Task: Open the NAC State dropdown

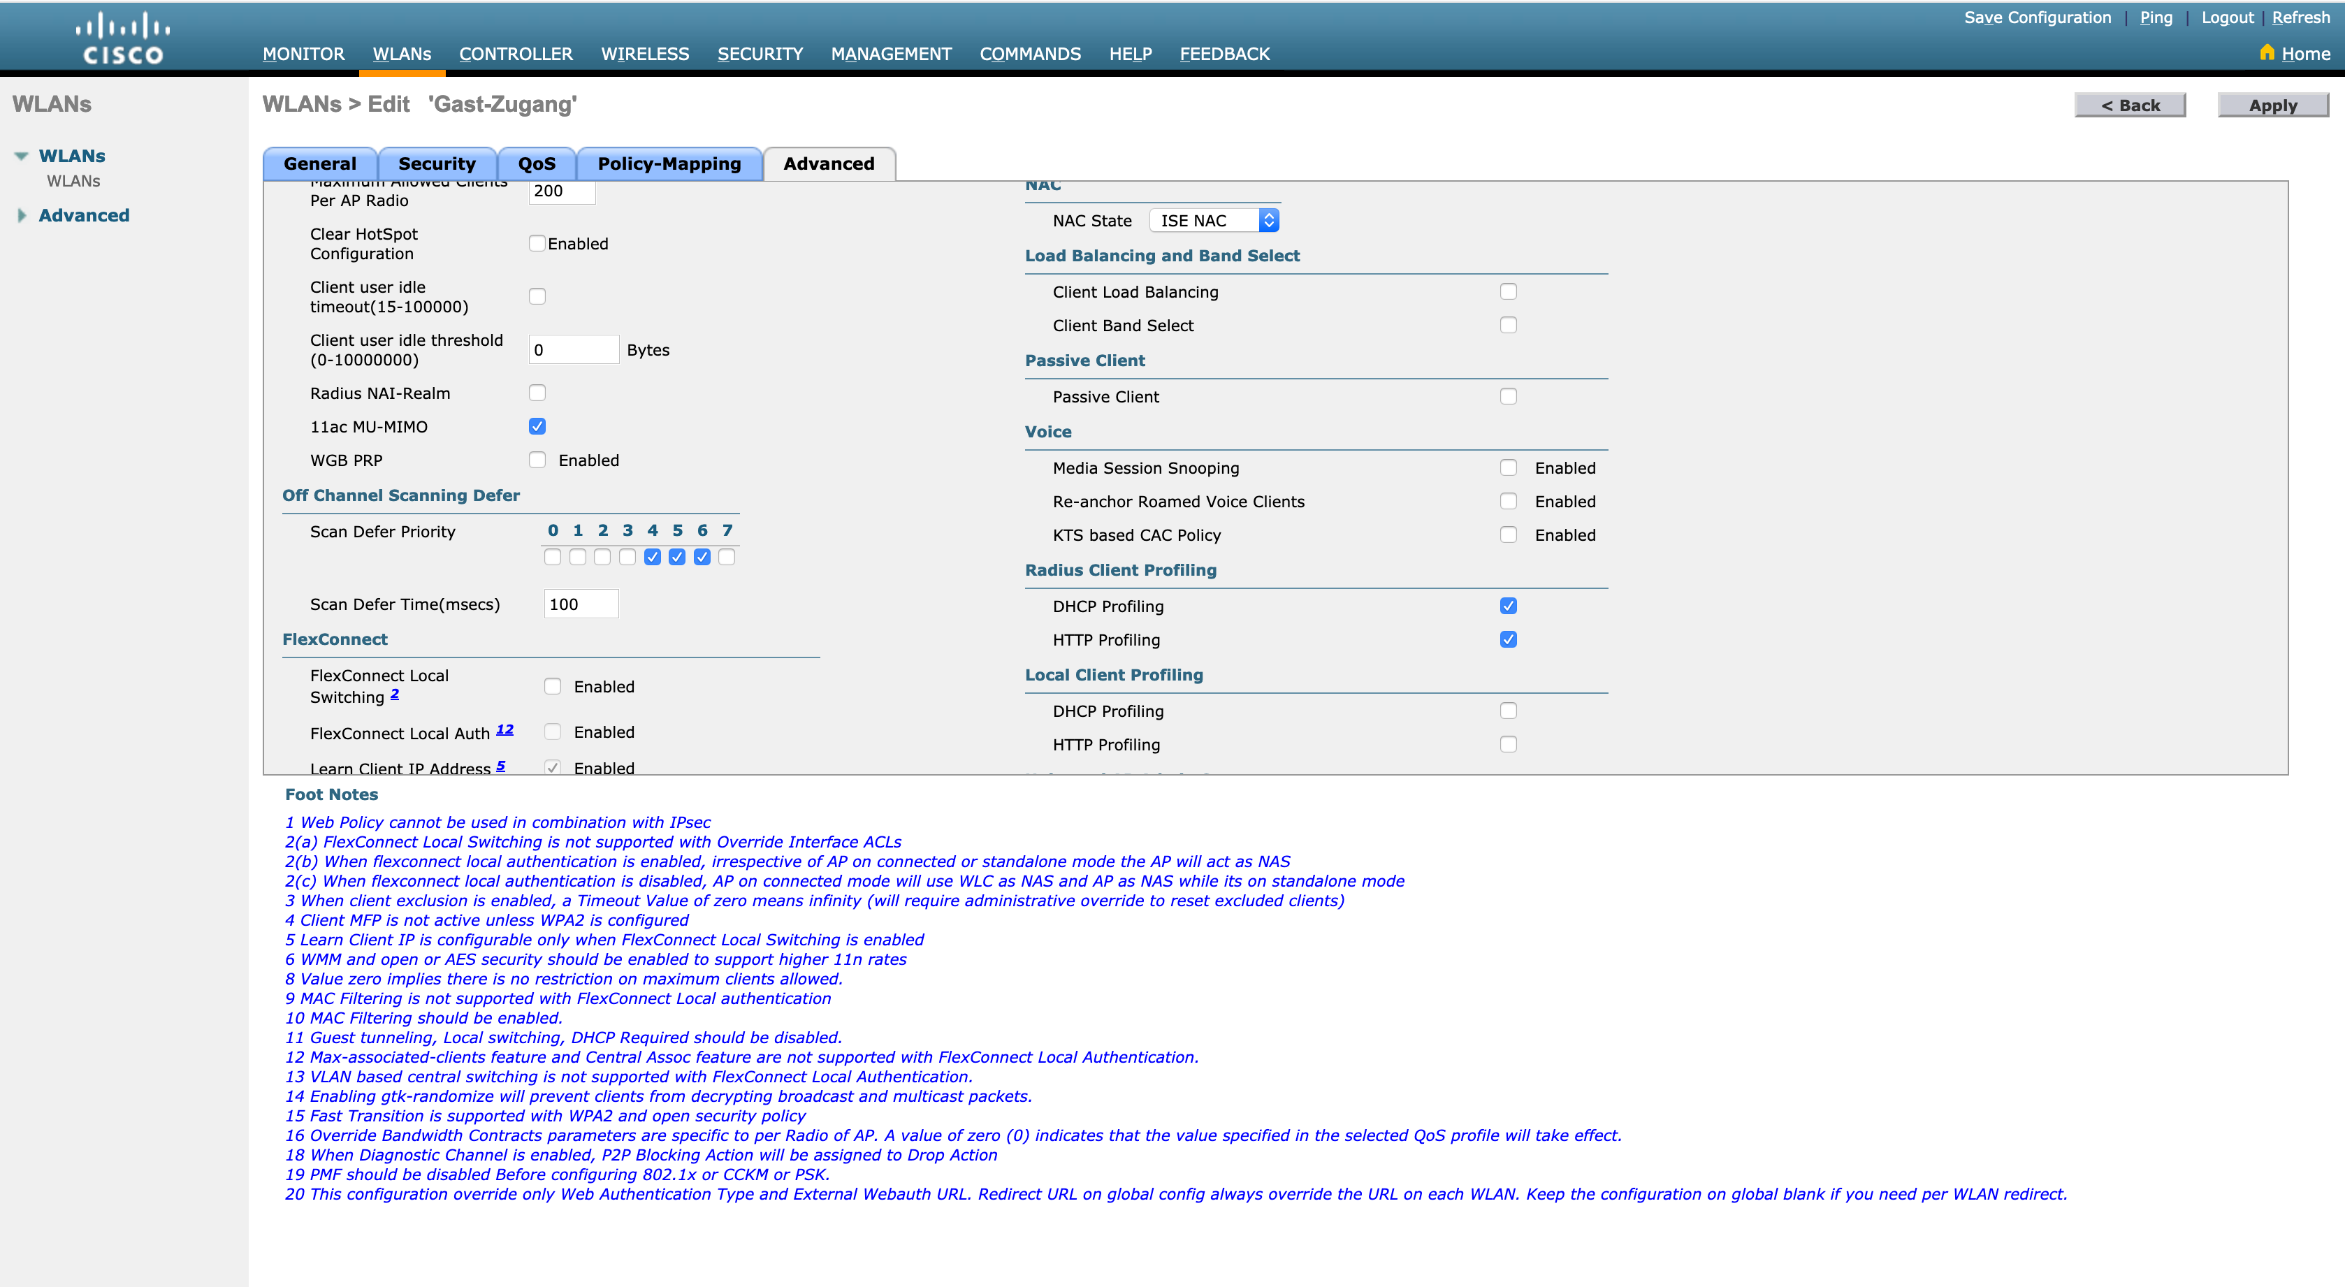Action: coord(1214,220)
